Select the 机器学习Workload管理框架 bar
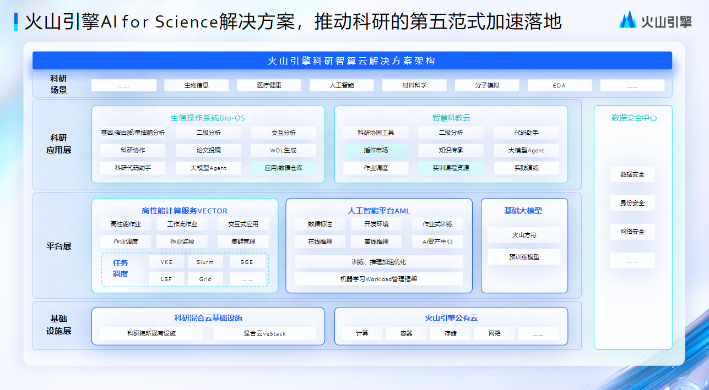 click(x=379, y=279)
